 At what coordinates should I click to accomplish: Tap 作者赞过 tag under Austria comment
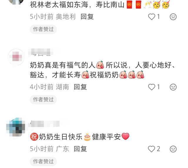43,29
